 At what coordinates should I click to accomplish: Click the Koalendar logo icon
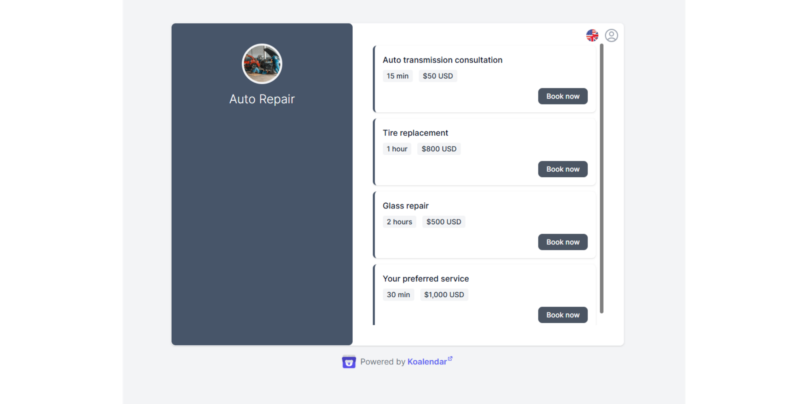348,361
